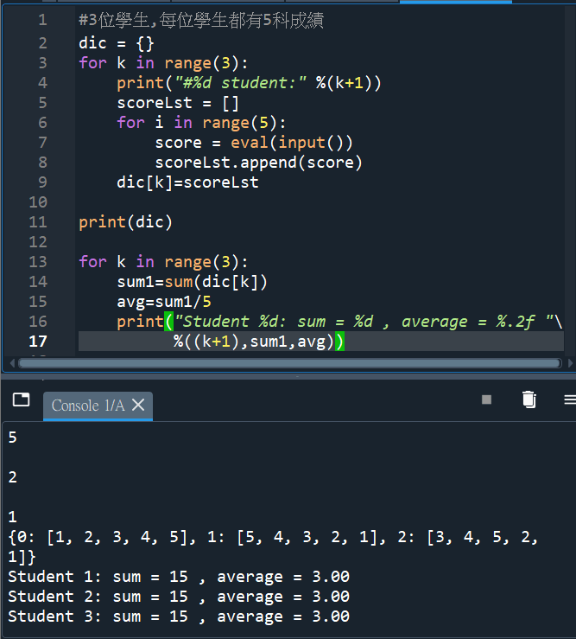Click 'score = eval(input())' on line 7

(x=254, y=143)
